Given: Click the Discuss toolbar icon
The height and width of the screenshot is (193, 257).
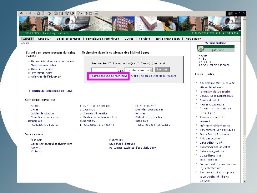Looking at the screenshot, I should [x=96, y=13].
